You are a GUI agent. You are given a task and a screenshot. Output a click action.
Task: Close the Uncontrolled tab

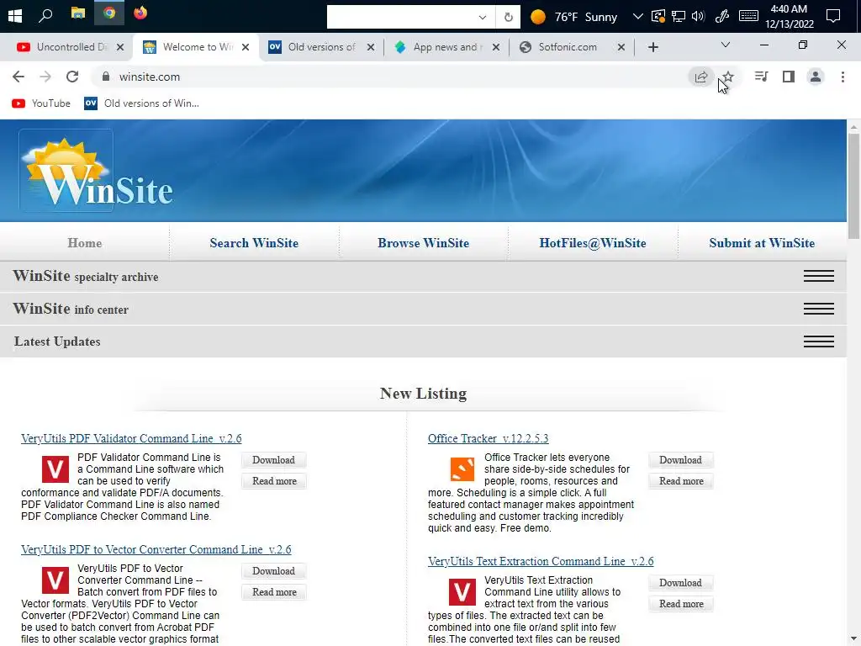(120, 47)
